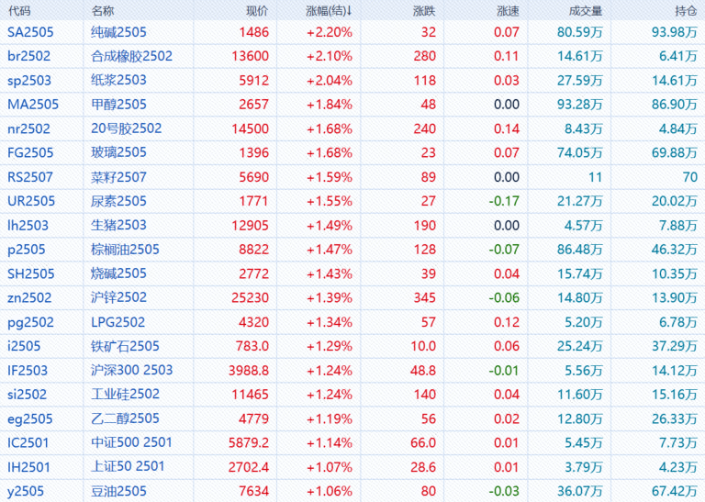
Task: Open the 纸浆2503 contract
Action: pyautogui.click(x=118, y=80)
